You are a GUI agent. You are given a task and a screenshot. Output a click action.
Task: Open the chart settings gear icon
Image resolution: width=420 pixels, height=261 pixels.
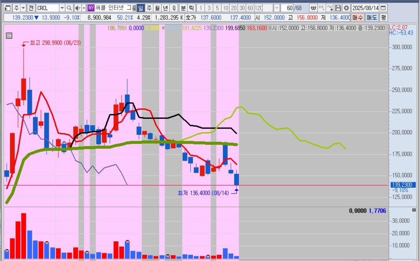tap(346, 8)
